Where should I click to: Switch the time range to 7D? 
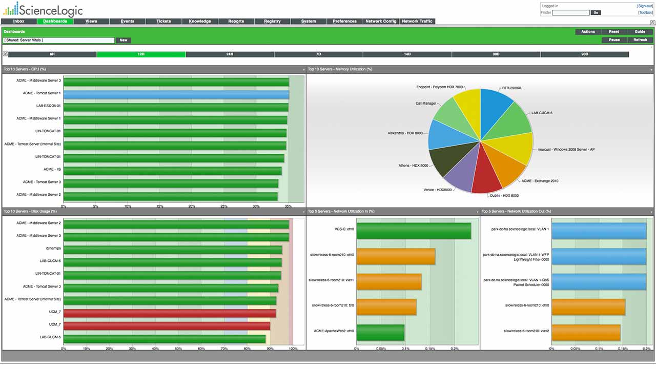point(318,54)
